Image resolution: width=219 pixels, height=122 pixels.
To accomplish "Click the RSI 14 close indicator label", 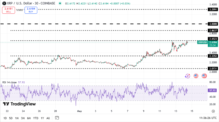I will click(9, 82).
